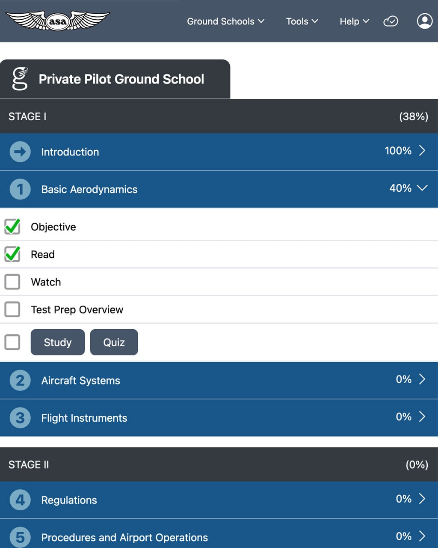The width and height of the screenshot is (438, 548).
Task: Mark the Watch item as complete
Action: click(x=12, y=282)
